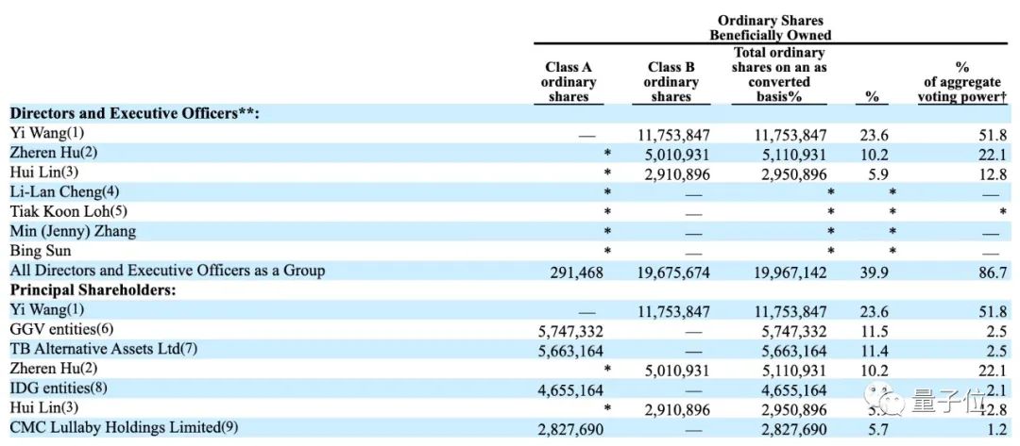Click the Total ordinary shares as converted header

coord(779,74)
